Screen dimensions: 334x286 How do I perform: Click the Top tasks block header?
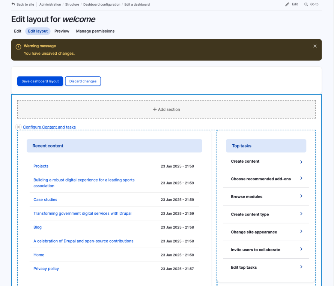coord(266,146)
